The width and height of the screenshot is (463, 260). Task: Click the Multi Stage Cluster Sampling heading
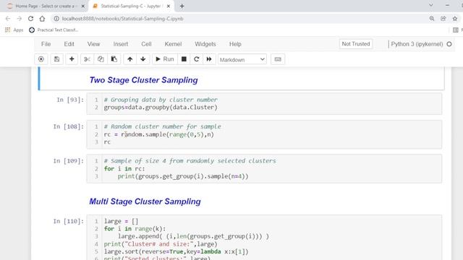coord(145,201)
